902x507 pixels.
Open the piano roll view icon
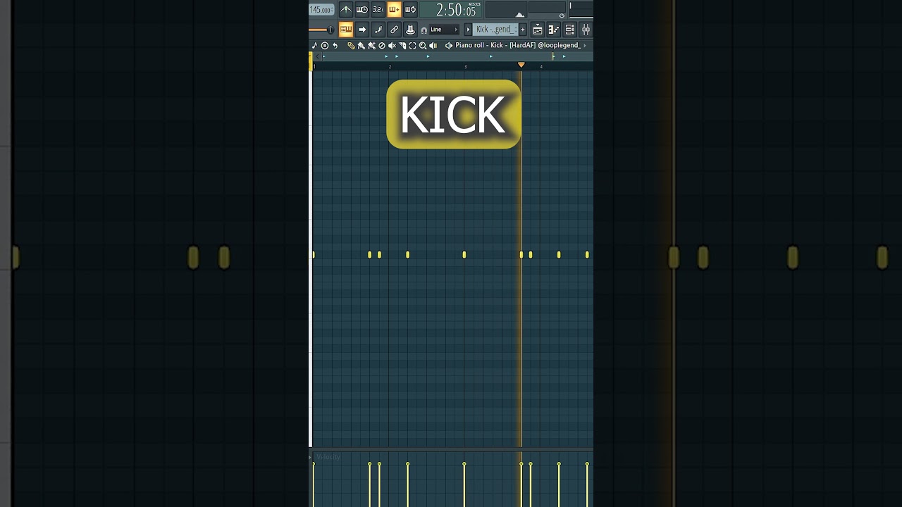tap(554, 30)
